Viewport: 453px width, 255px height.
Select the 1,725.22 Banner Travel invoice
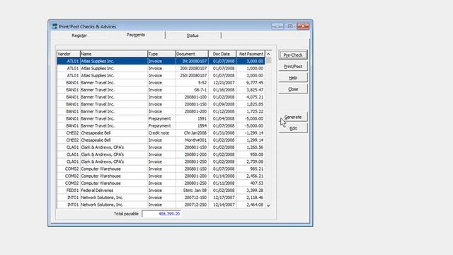(x=161, y=112)
